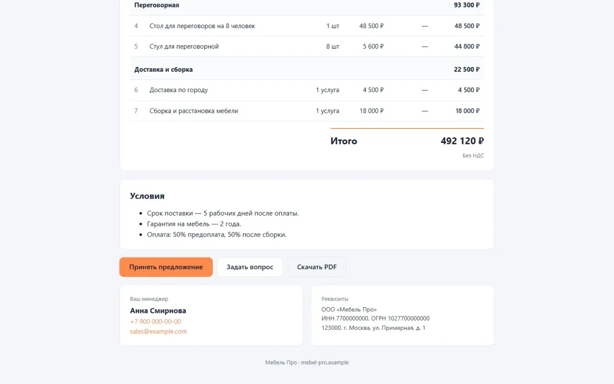The image size is (614, 384).
Task: Open the sales@example.com email link
Action: (x=159, y=331)
